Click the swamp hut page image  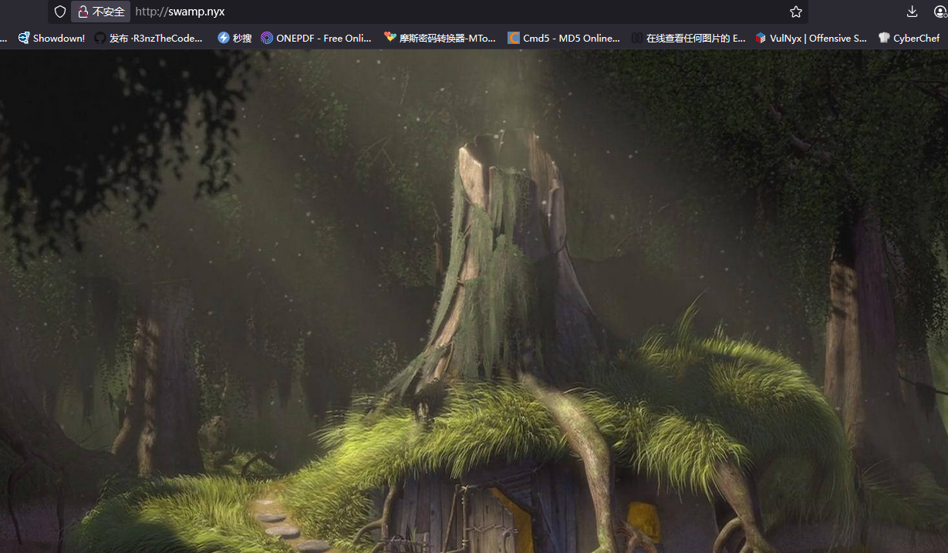tap(474, 302)
